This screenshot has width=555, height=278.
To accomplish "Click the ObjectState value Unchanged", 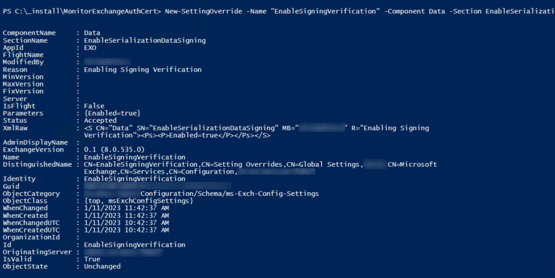I will 102,266.
